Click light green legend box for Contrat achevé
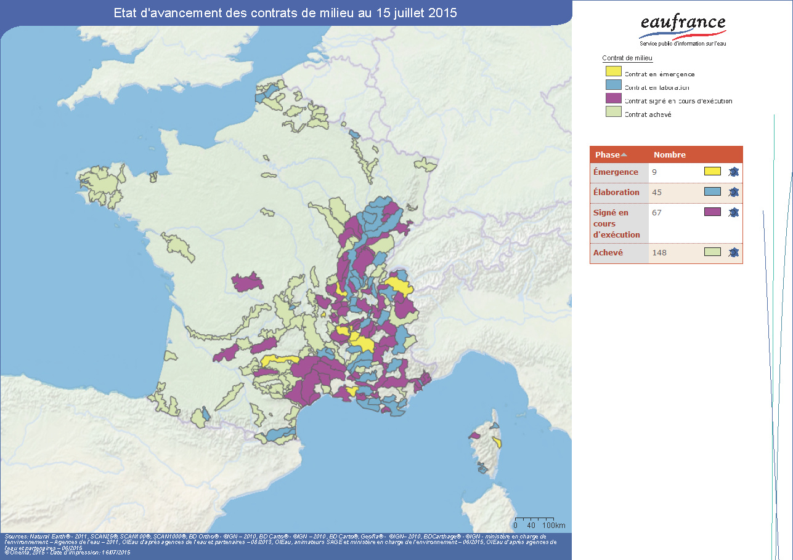 [613, 112]
